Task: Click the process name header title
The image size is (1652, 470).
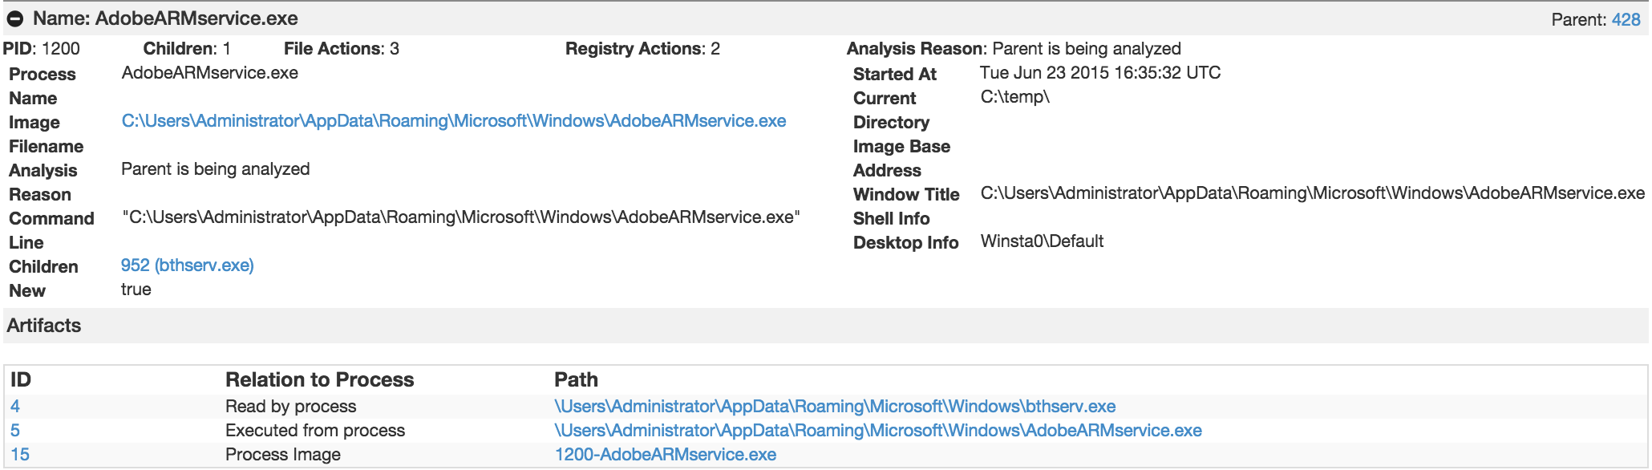Action: 165,18
